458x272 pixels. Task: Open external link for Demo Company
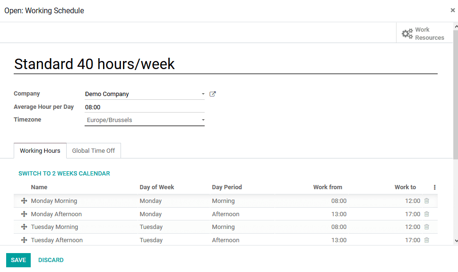pos(213,94)
